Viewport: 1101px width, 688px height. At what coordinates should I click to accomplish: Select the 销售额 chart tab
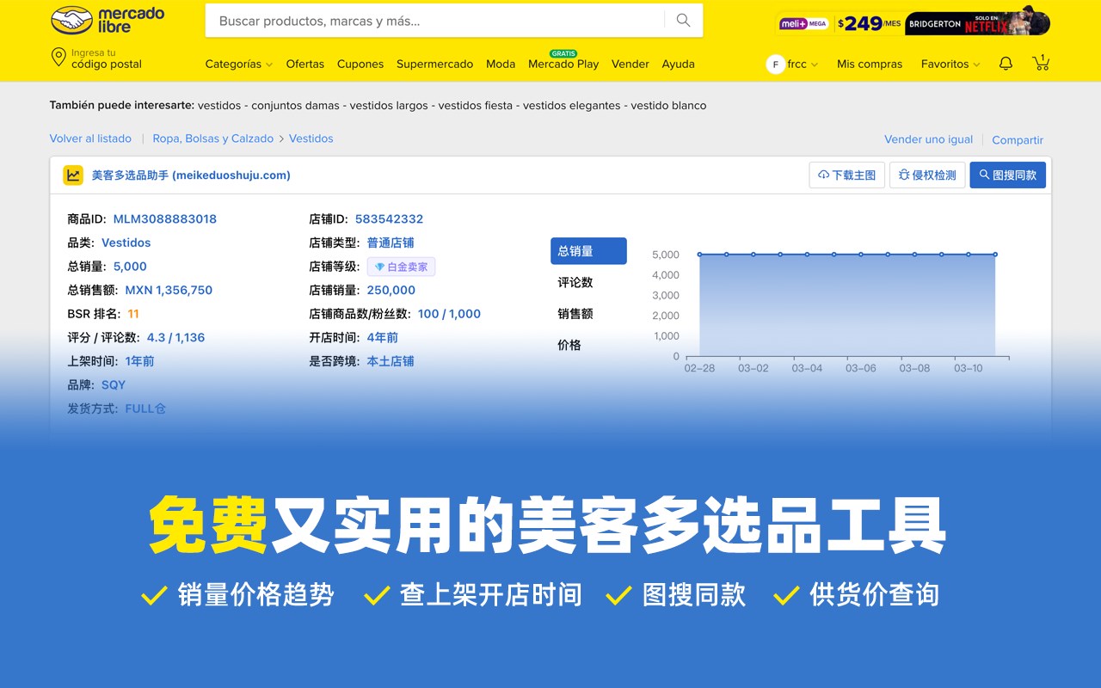click(x=575, y=314)
